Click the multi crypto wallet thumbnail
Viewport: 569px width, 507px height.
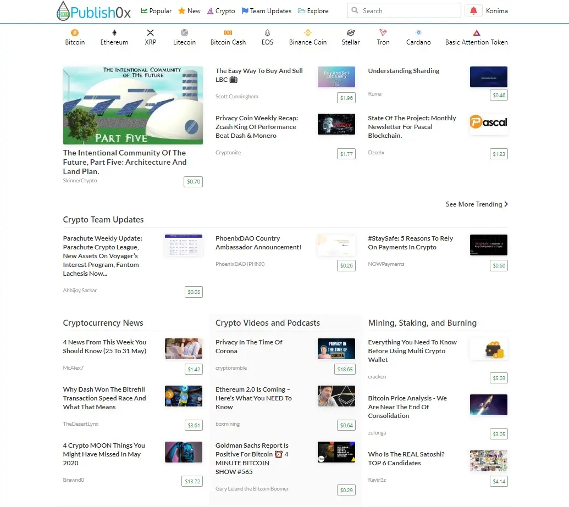pyautogui.click(x=488, y=349)
